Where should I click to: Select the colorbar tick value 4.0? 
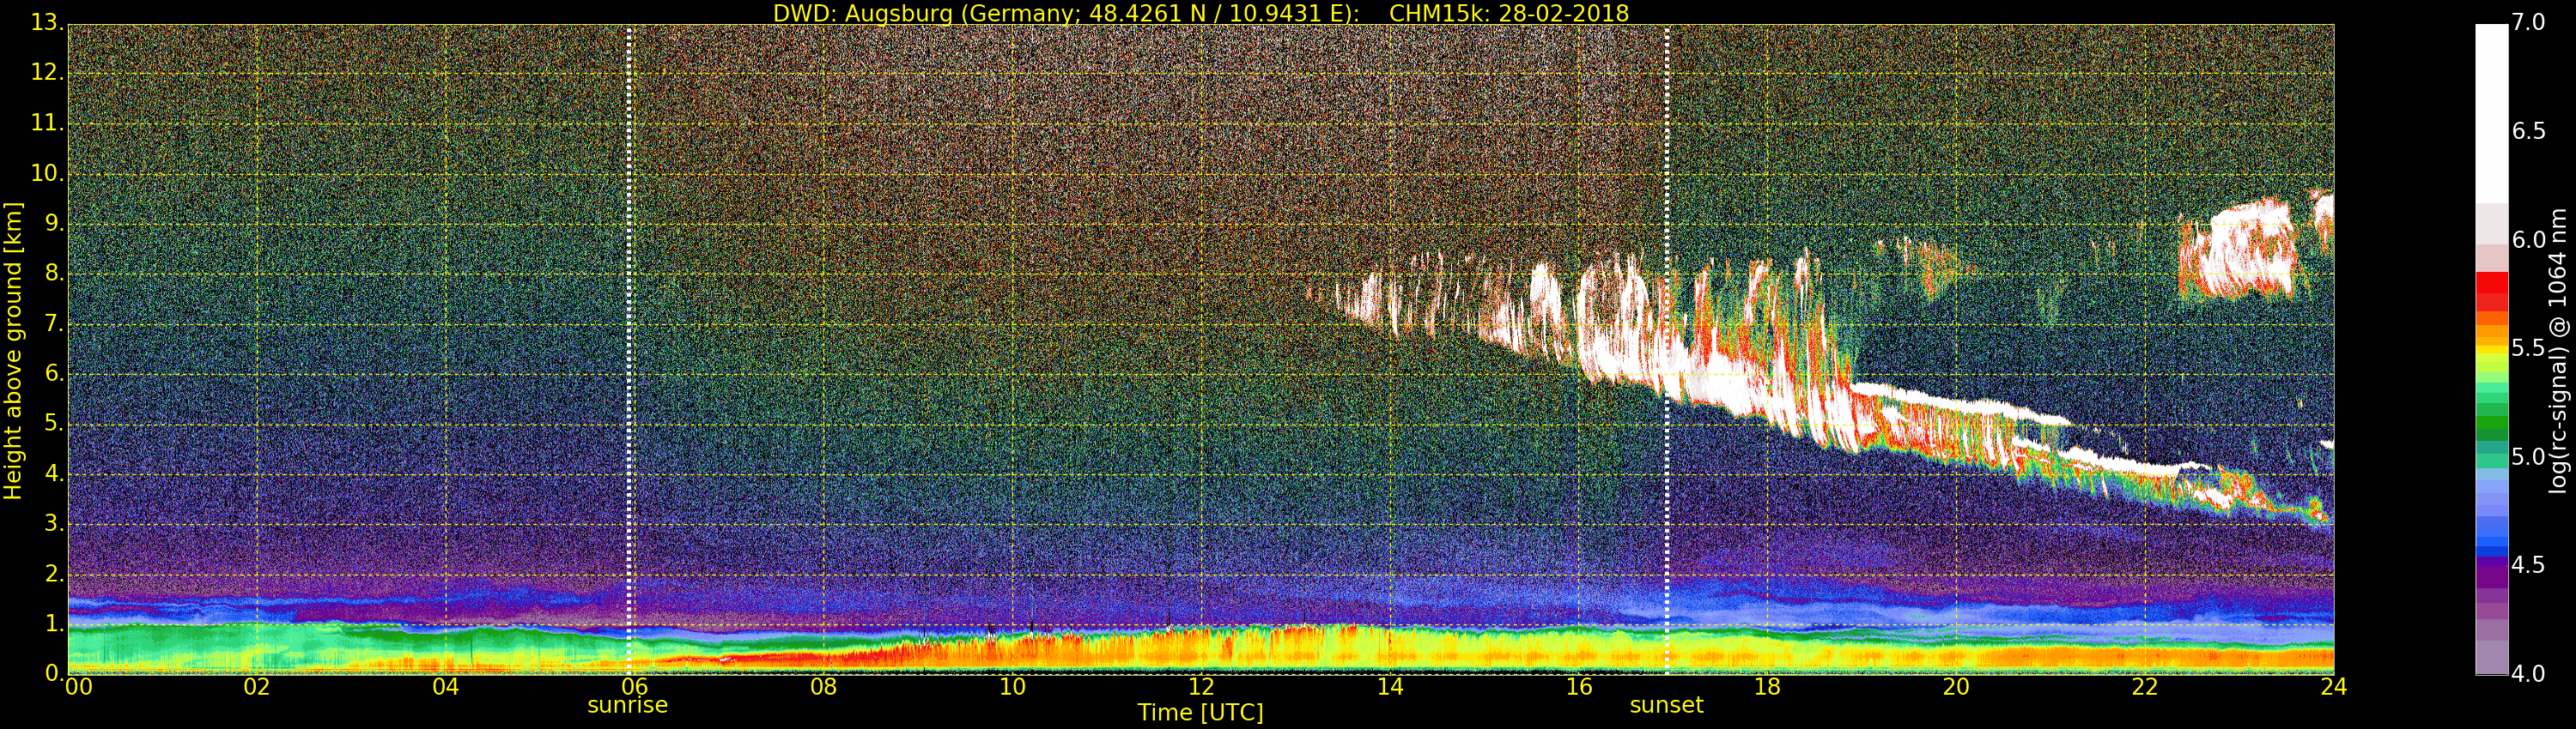pyautogui.click(x=2528, y=674)
